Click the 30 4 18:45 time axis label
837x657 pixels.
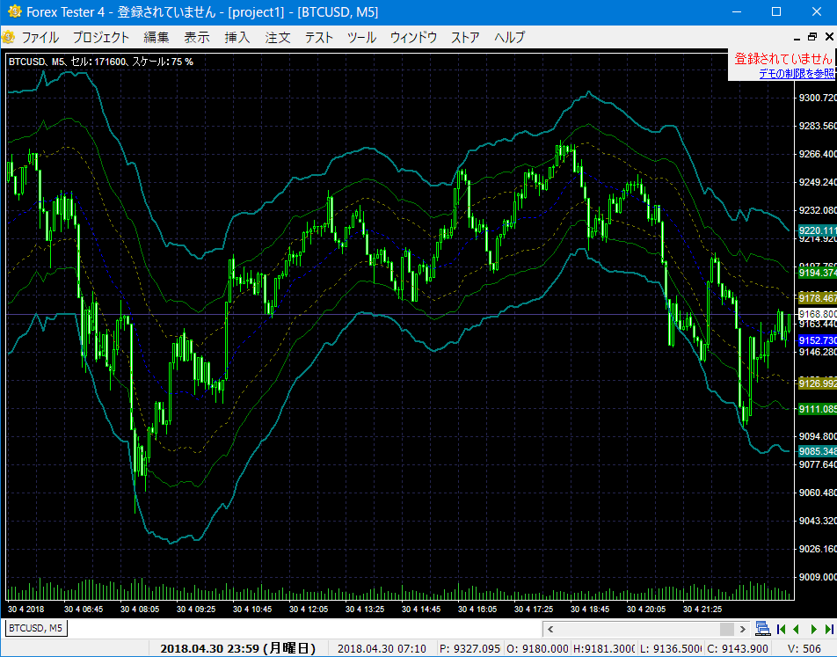pyautogui.click(x=589, y=609)
